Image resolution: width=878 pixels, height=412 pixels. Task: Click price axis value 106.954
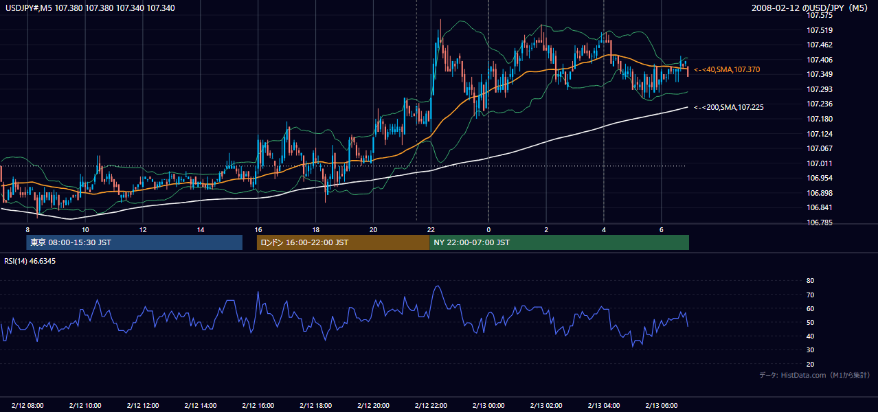point(820,178)
